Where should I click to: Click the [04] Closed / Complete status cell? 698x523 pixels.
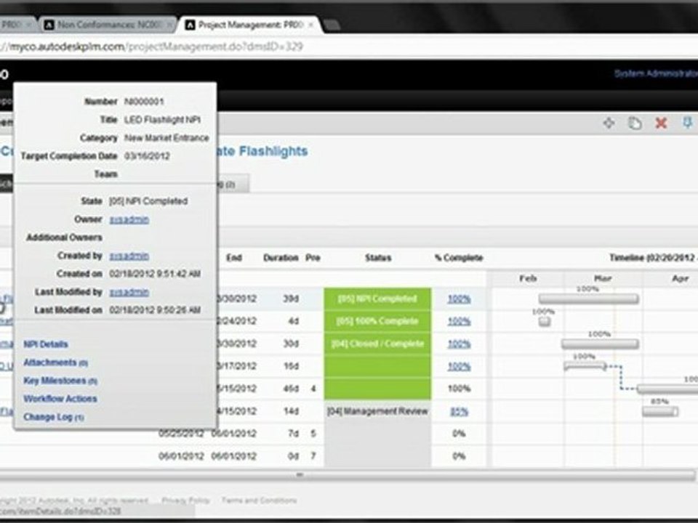[377, 344]
